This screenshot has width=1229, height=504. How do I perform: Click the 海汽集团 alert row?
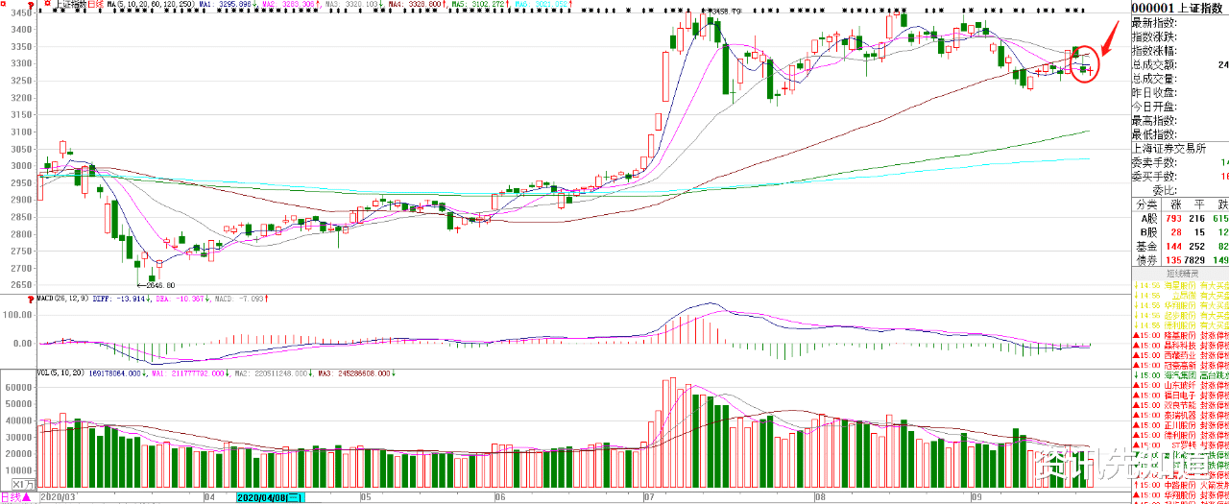tap(1180, 374)
